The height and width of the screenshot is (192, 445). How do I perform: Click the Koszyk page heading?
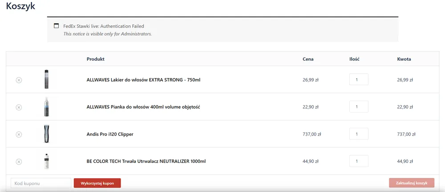20,6
